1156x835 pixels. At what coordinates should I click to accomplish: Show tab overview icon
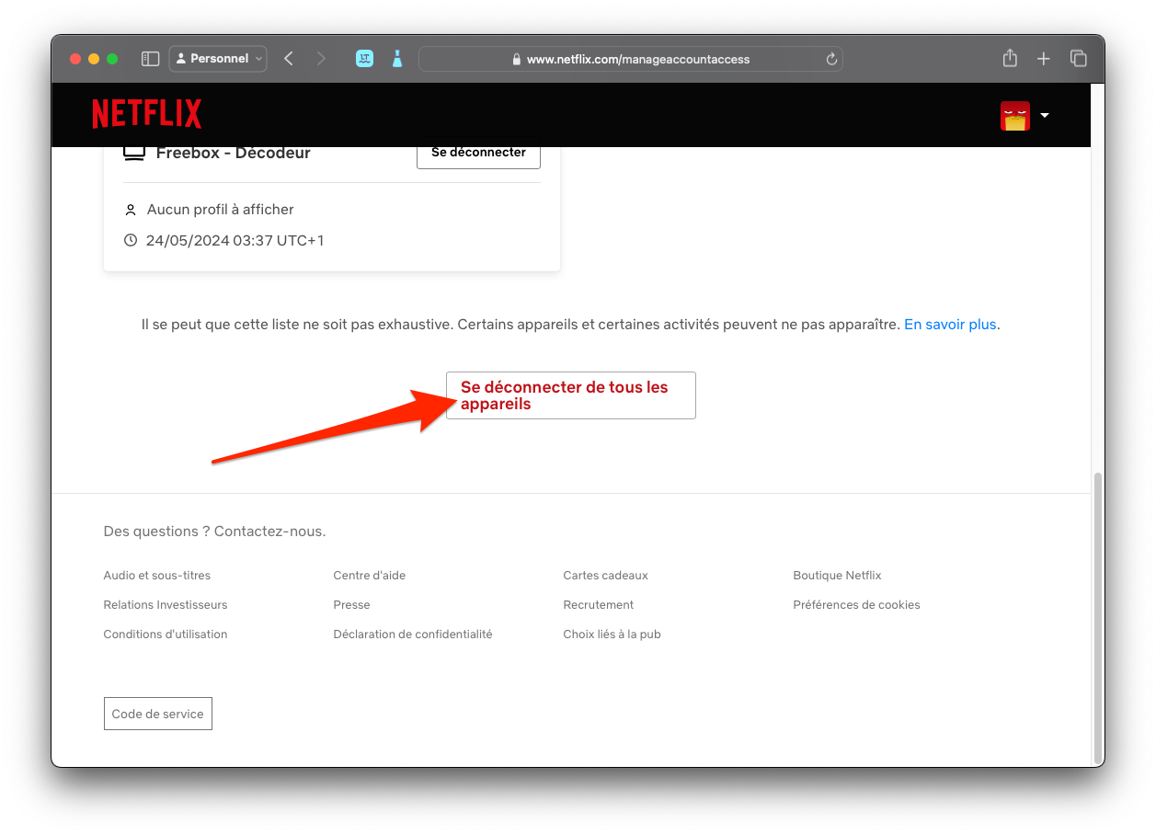click(x=1079, y=59)
